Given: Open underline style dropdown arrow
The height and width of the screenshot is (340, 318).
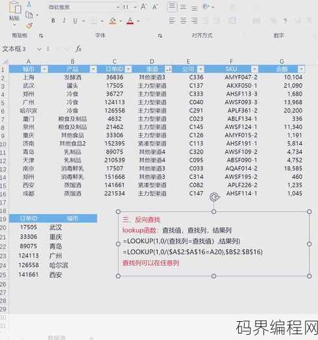Looking at the screenshot, I should tap(83, 21).
